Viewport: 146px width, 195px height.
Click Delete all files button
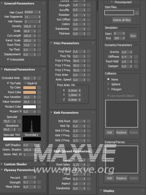122,20
